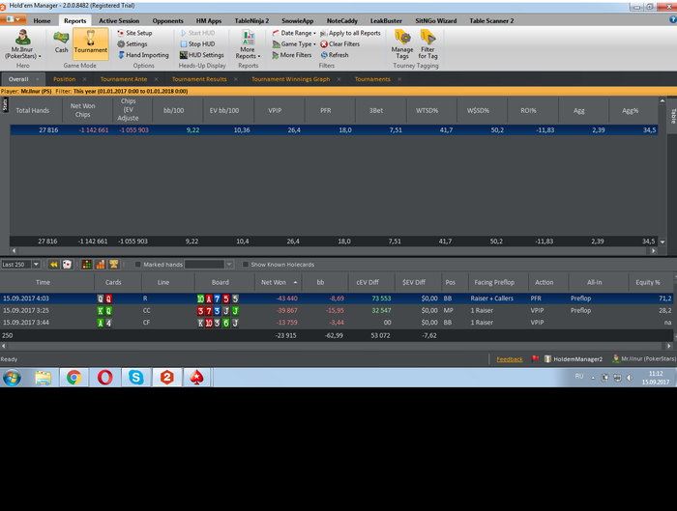
Task: Open Windows Start menu
Action: pos(12,378)
